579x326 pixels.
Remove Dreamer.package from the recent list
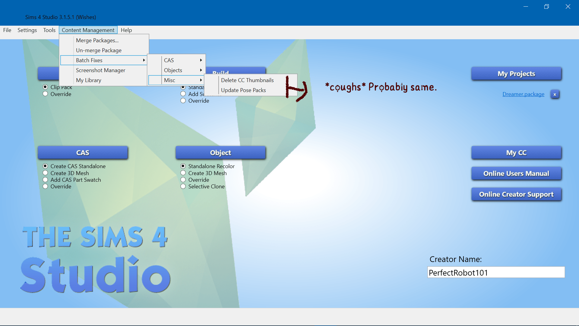(x=555, y=94)
